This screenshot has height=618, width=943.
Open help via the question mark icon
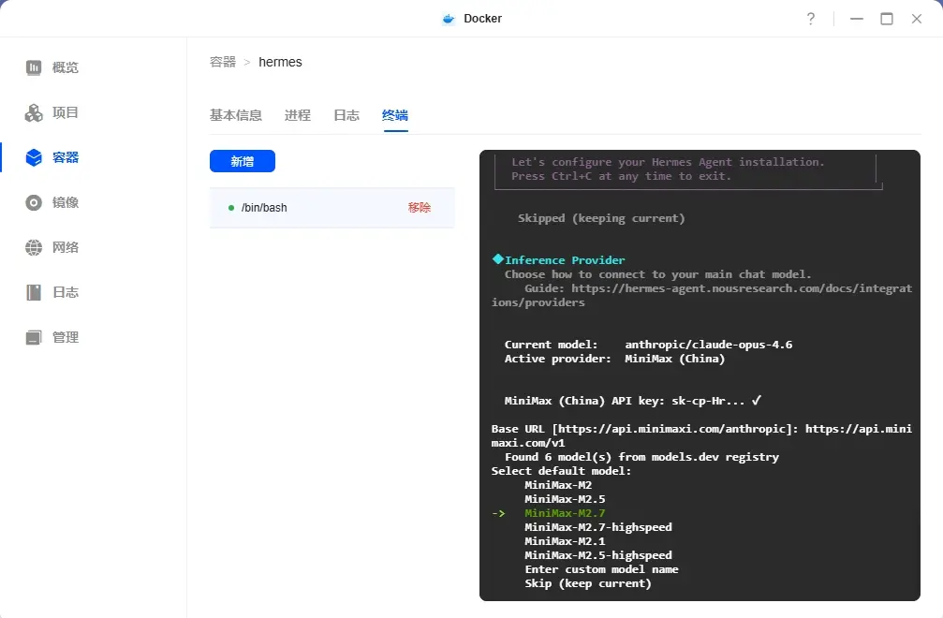click(811, 18)
